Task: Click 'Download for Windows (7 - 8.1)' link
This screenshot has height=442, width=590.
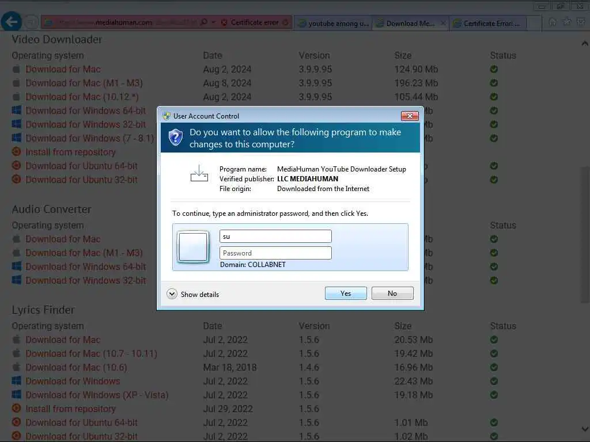Action: point(90,138)
